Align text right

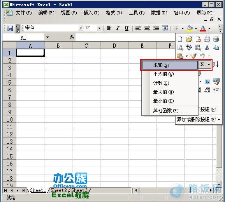(x=156, y=28)
